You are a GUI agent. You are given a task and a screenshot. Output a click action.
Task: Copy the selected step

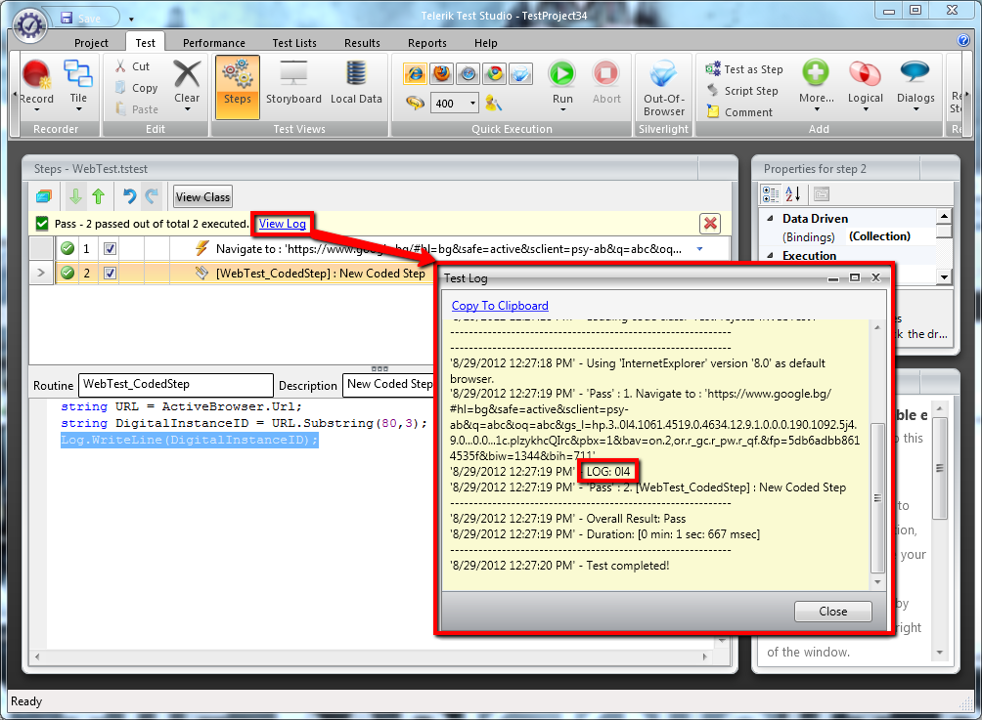pos(137,88)
